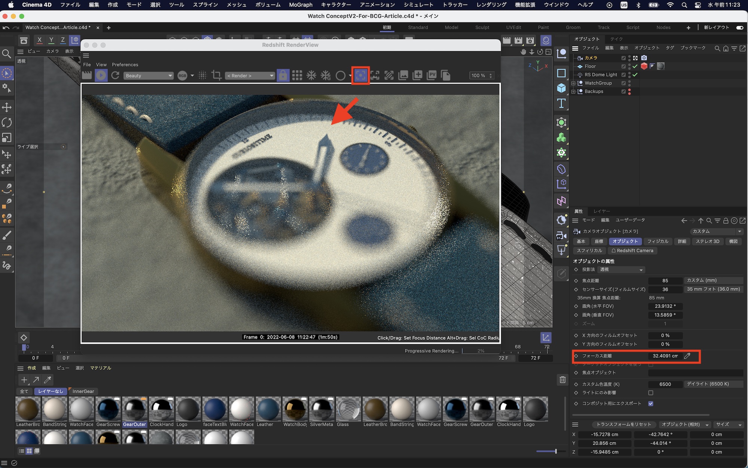The width and height of the screenshot is (748, 468).
Task: Switch to the フィジカル tab
Action: pyautogui.click(x=657, y=241)
